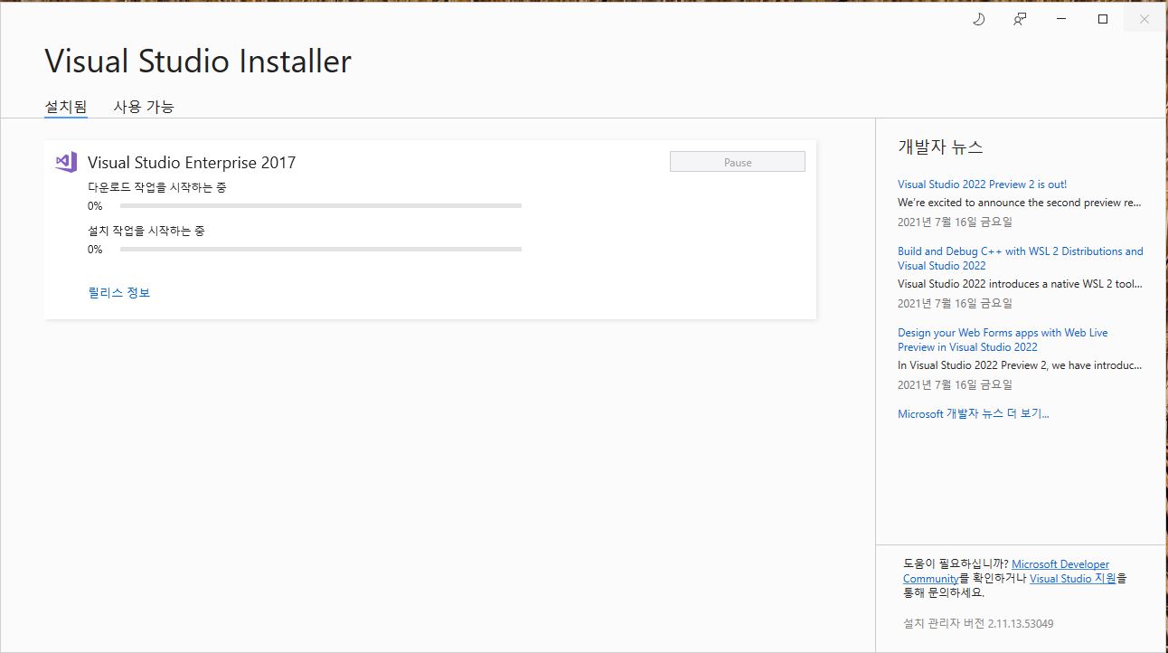
Task: Select 'introduces a native WSL 2' summary text
Action: 1020,284
